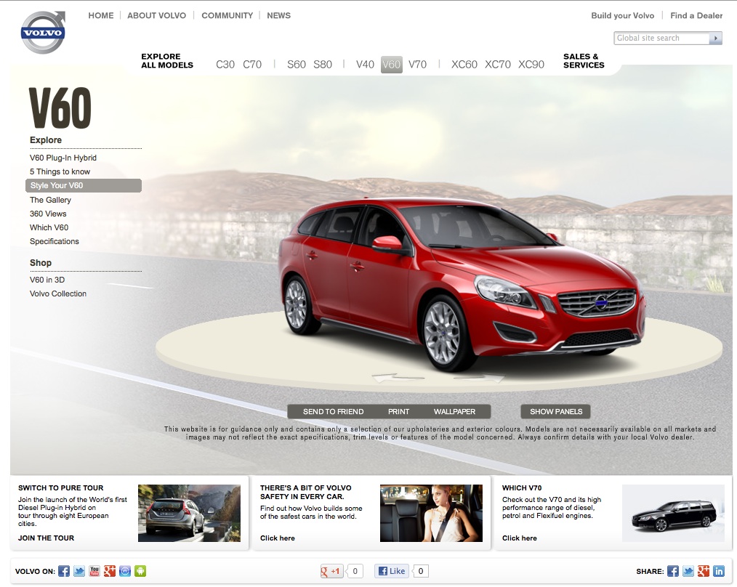
Task: Select the XC90 model tab
Action: 531,65
